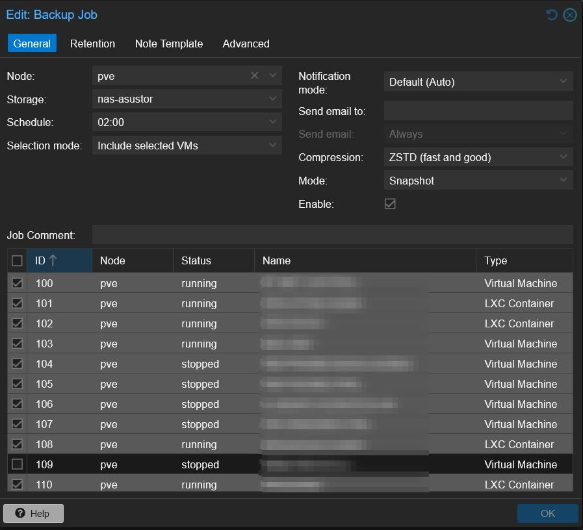The width and height of the screenshot is (583, 530).
Task: Click the Job Comment input field
Action: pos(332,234)
